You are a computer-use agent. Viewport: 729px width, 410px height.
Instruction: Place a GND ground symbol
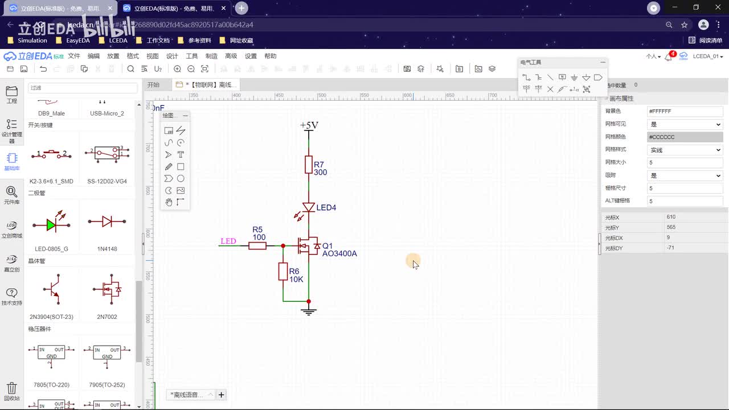tap(574, 77)
